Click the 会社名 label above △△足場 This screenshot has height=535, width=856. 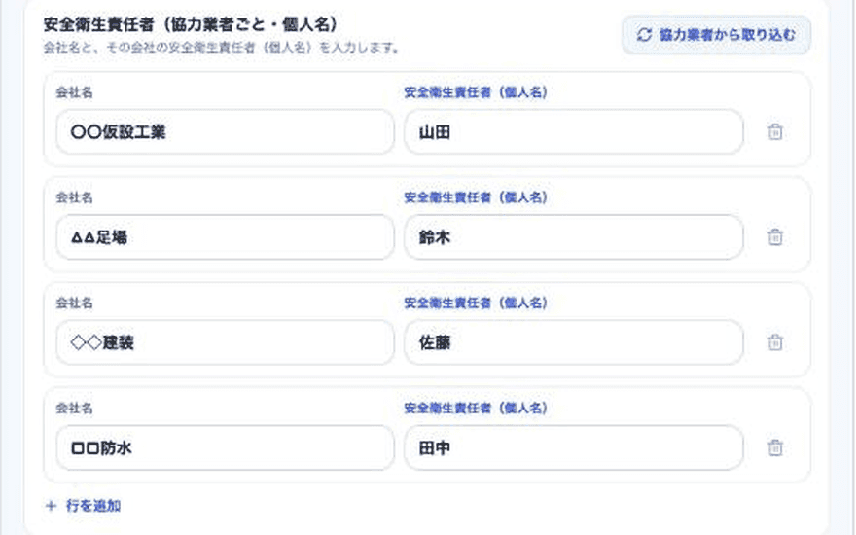pyautogui.click(x=74, y=197)
